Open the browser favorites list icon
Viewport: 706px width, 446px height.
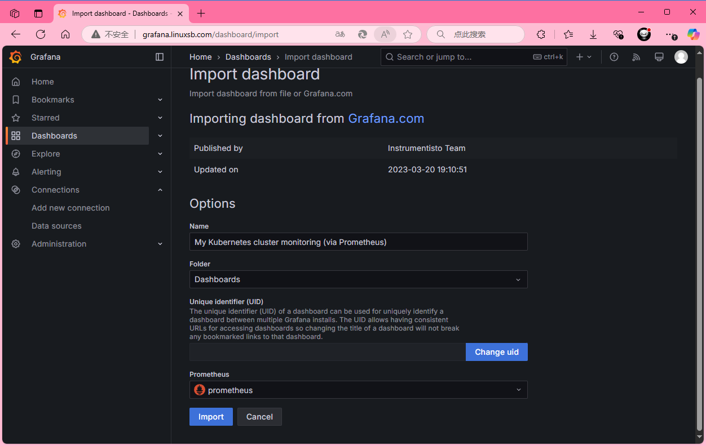pos(568,34)
